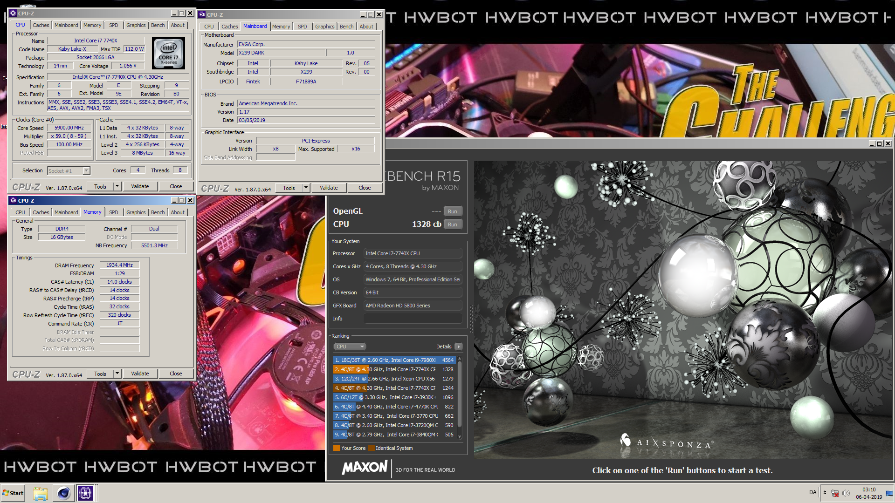Run the OpenGL test in Cinebench
The image size is (895, 503).
pos(452,211)
